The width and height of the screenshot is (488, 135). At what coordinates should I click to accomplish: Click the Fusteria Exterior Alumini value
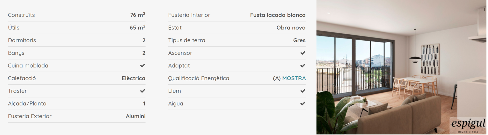135,116
